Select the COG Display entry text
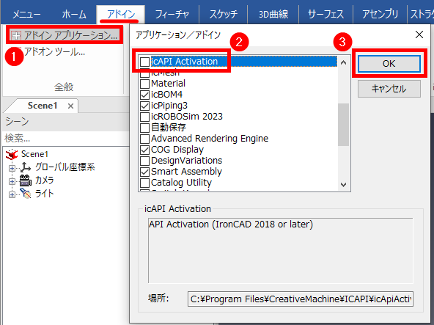 pyautogui.click(x=177, y=150)
